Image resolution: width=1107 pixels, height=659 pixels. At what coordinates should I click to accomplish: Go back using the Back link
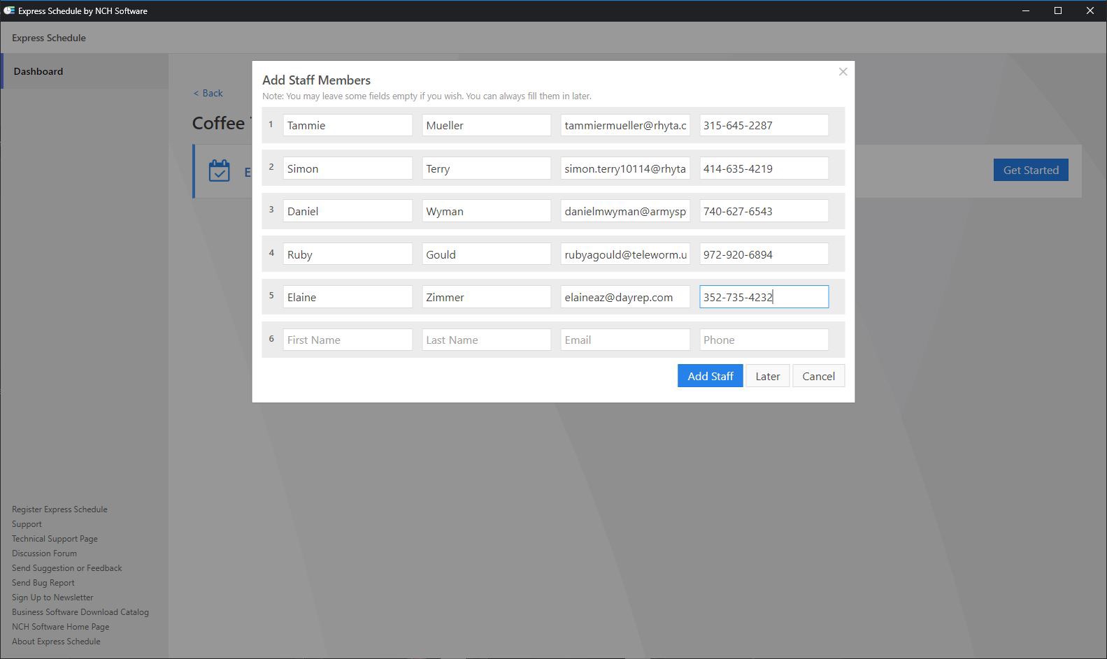point(208,93)
